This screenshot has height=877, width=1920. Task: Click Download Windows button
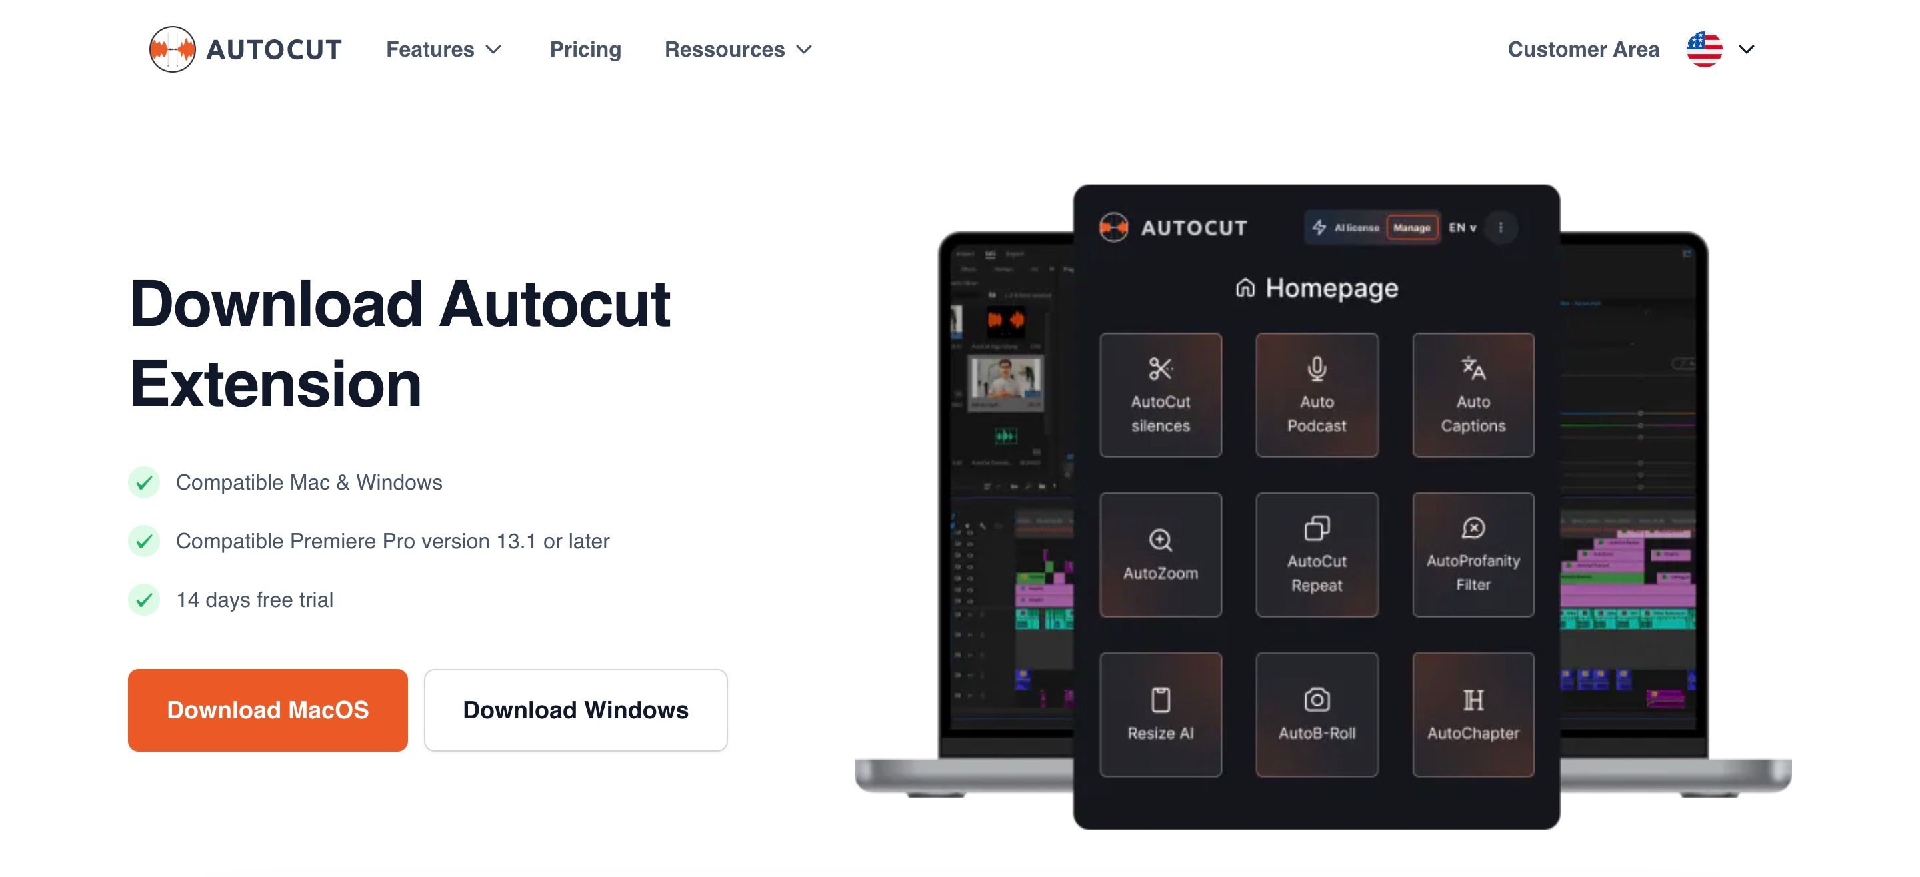[575, 709]
